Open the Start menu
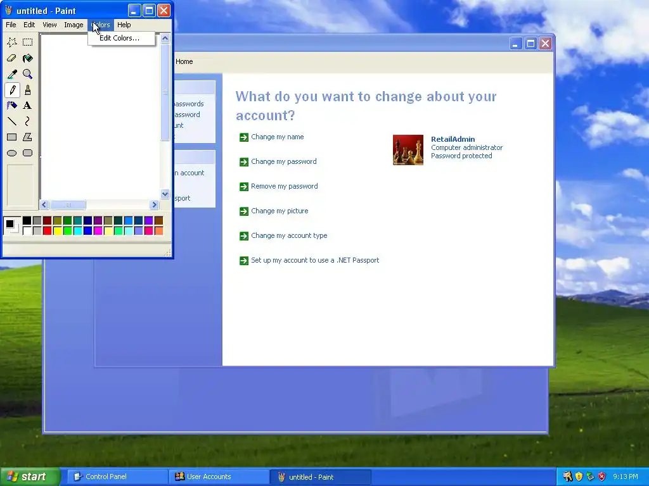The image size is (649, 486). [x=30, y=477]
